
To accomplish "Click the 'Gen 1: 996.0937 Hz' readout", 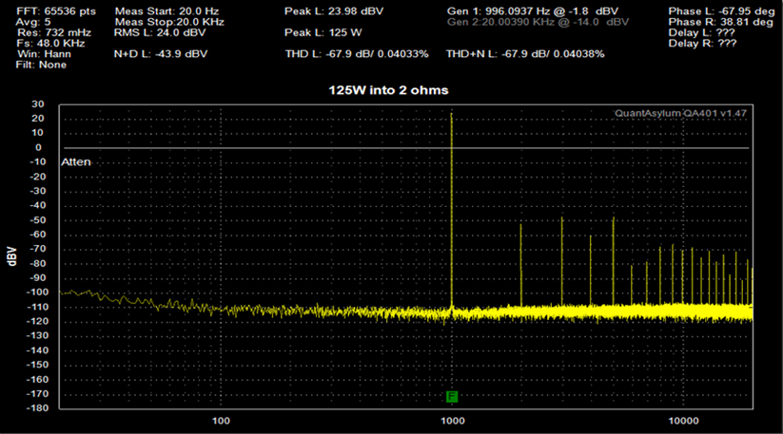I will click(x=533, y=11).
